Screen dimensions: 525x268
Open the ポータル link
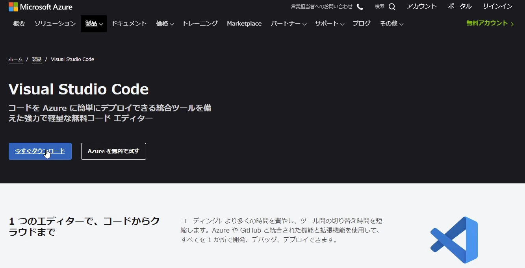click(x=460, y=6)
